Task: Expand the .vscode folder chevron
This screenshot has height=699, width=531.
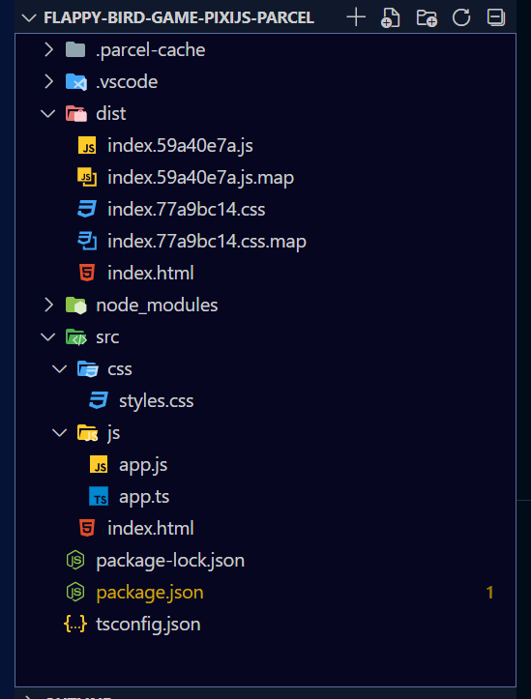Action: point(48,82)
